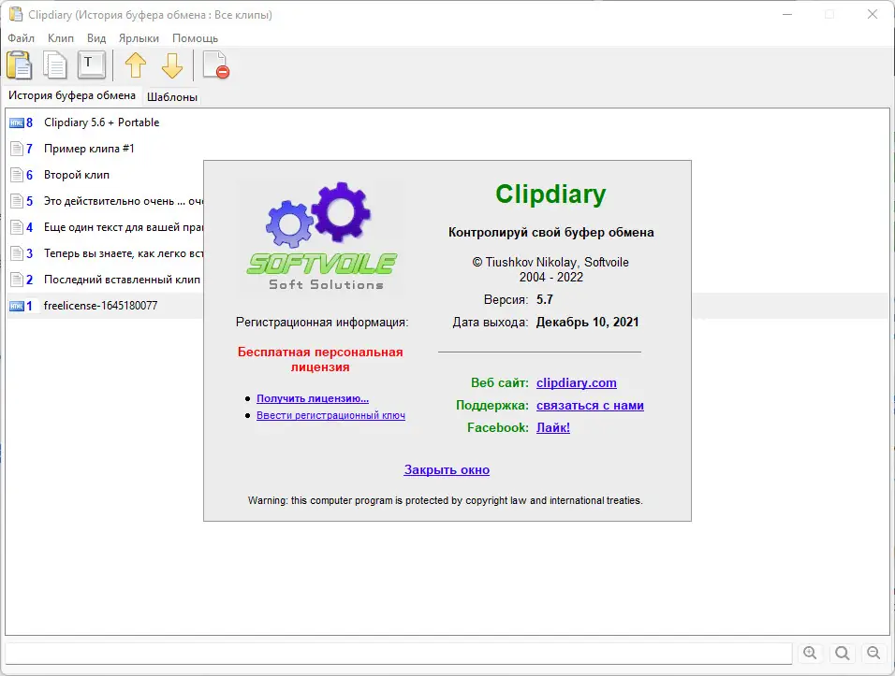The image size is (895, 676).
Task: Select clip 'freelicense-1645180077'
Action: coord(100,306)
